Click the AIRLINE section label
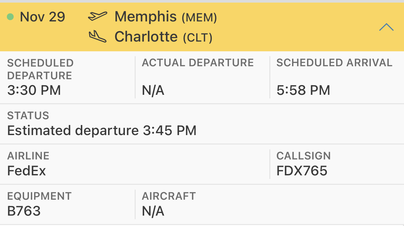 pyautogui.click(x=28, y=156)
